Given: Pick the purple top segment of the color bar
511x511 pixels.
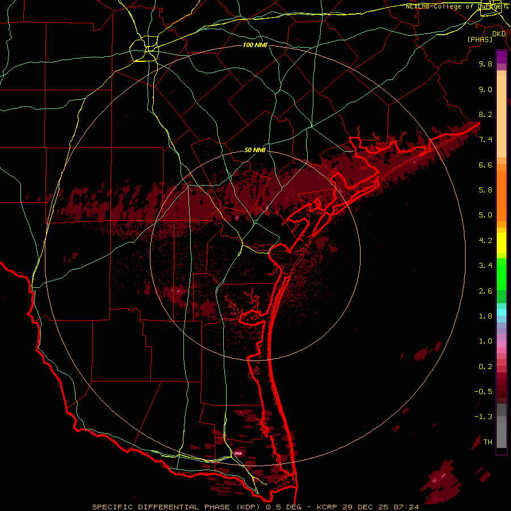Looking at the screenshot, I should pyautogui.click(x=501, y=57).
